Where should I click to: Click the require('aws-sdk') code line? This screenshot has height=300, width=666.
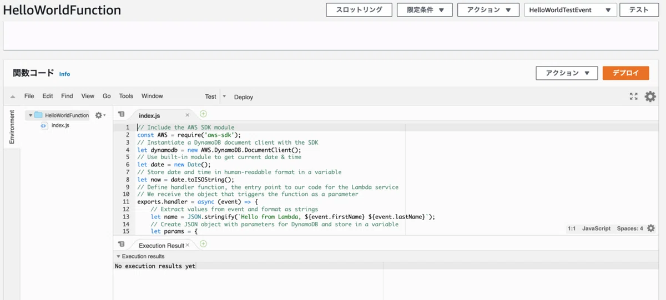(189, 135)
